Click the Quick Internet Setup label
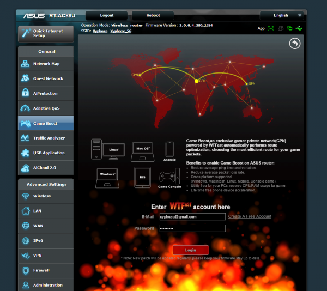The height and width of the screenshot is (291, 327). pos(48,33)
